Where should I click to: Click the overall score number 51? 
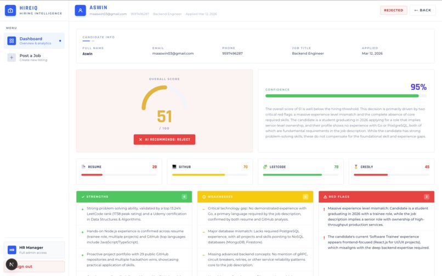tap(165, 117)
